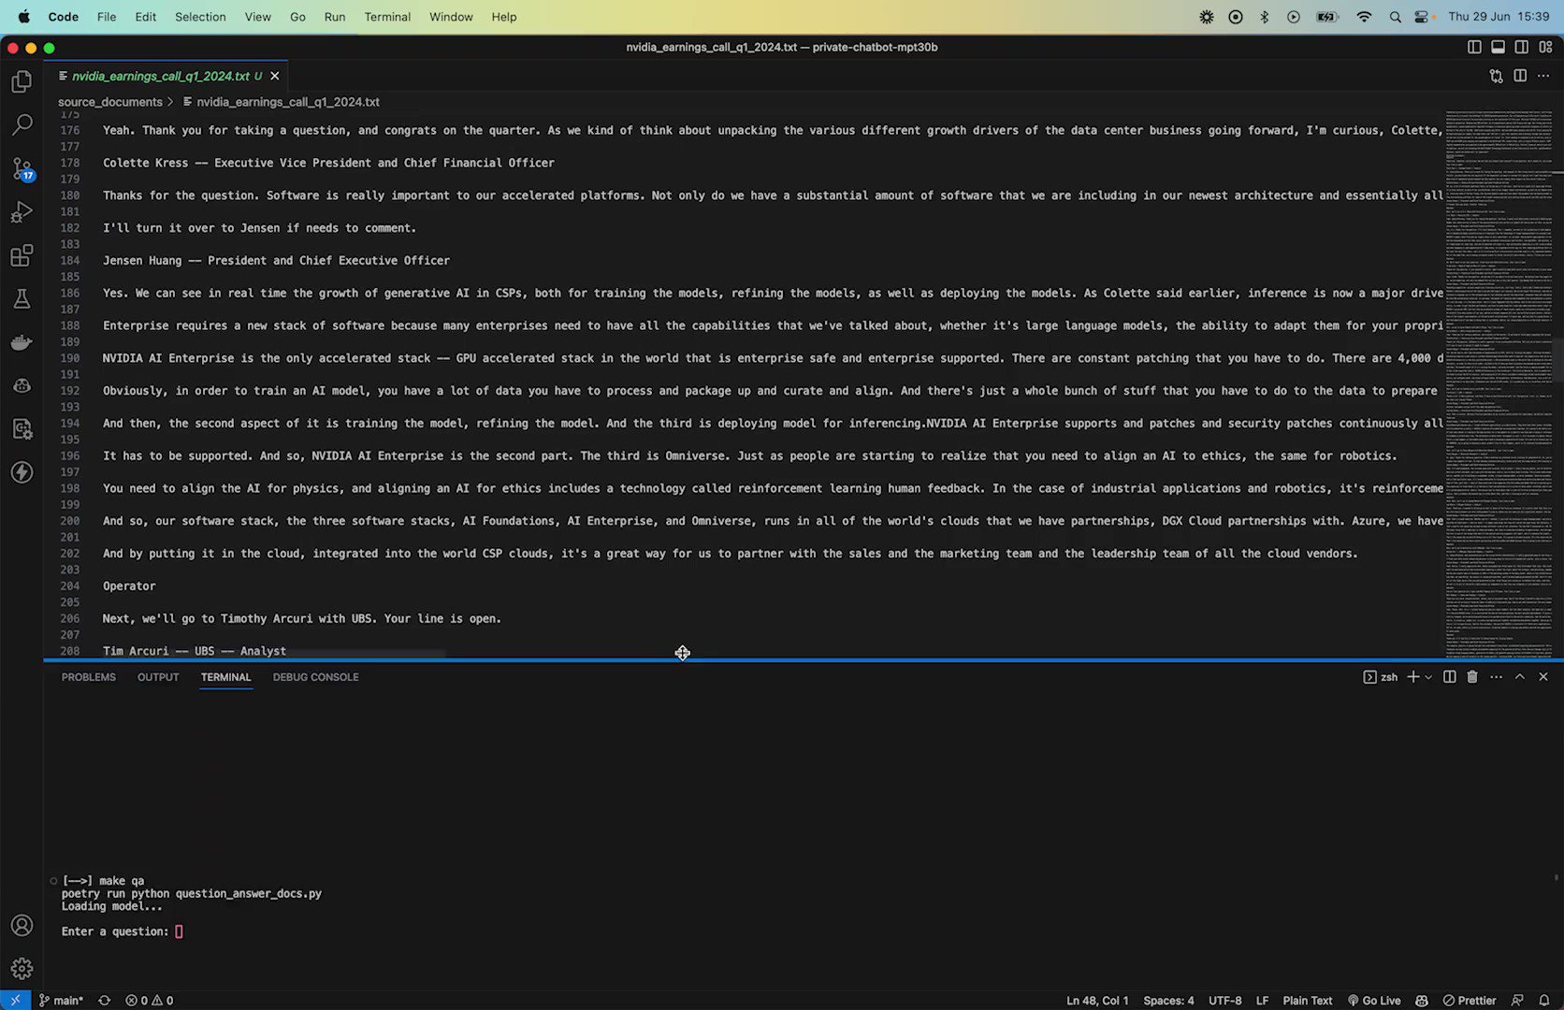Open the Remote Explorer icon
Screen dimensions: 1564x1010
point(22,428)
